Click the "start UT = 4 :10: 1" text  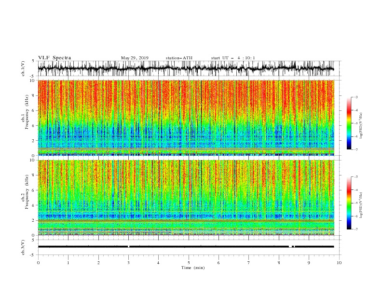pyautogui.click(x=233, y=58)
